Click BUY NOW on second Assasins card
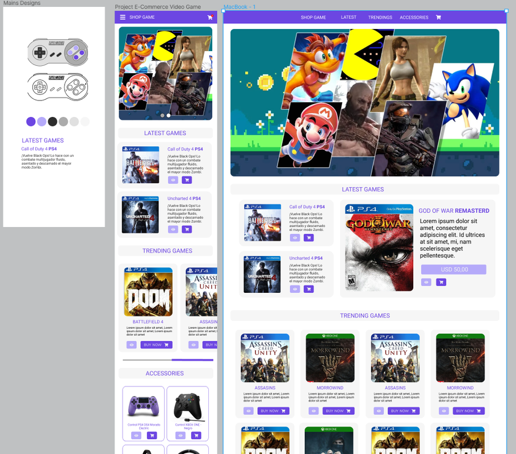This screenshot has width=516, height=454. coord(404,411)
